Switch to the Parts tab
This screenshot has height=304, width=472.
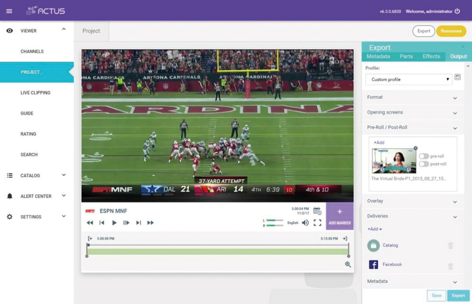tap(406, 56)
